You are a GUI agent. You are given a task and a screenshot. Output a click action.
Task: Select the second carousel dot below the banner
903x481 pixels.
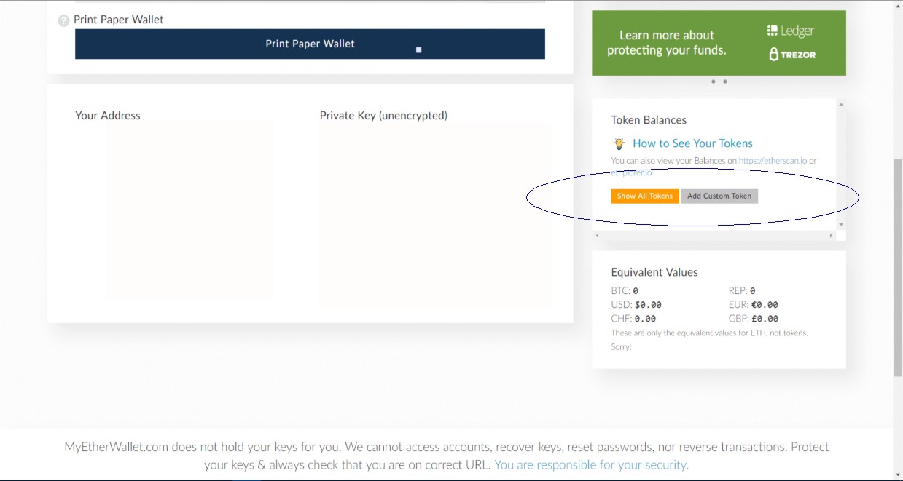(725, 82)
